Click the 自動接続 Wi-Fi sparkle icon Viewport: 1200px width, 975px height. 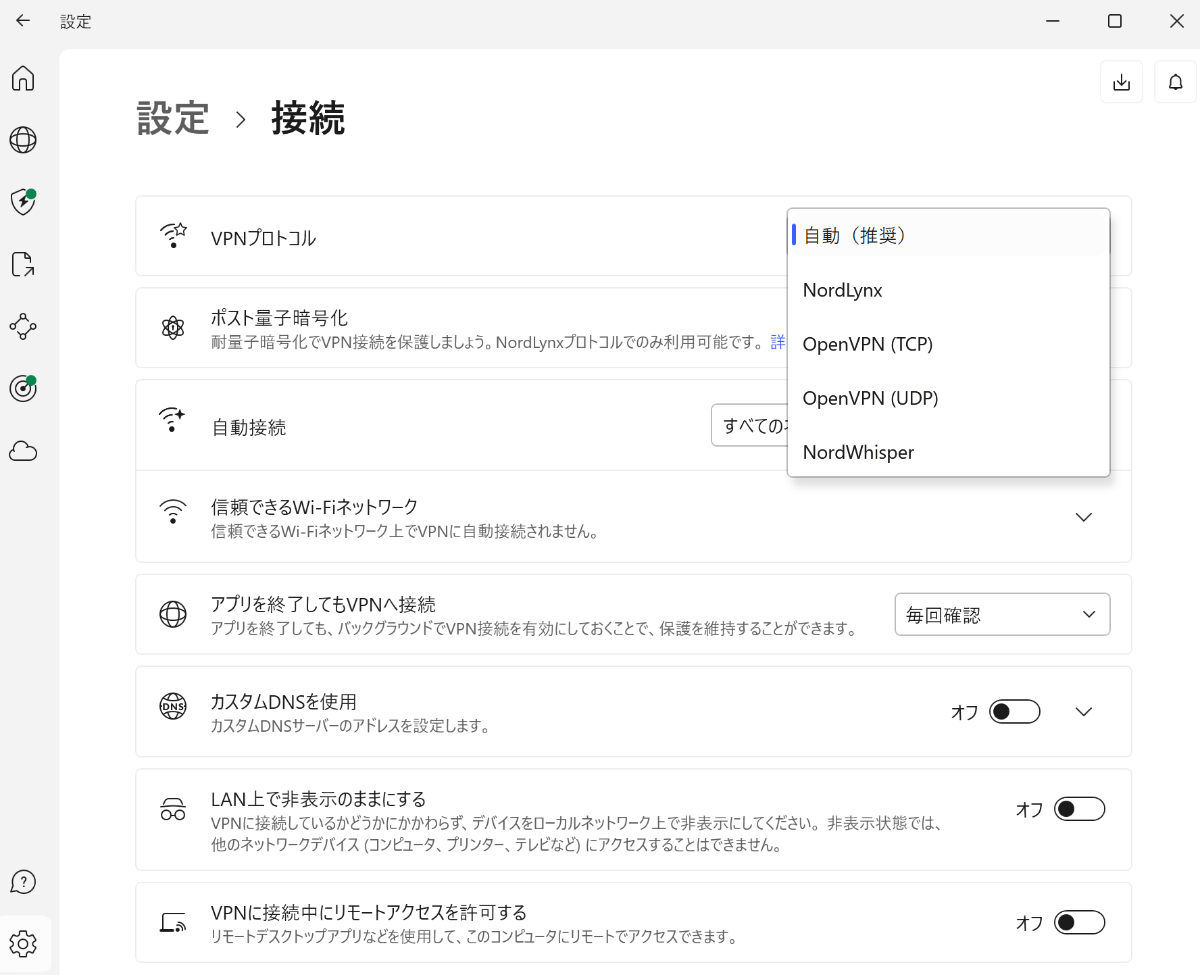(x=172, y=420)
